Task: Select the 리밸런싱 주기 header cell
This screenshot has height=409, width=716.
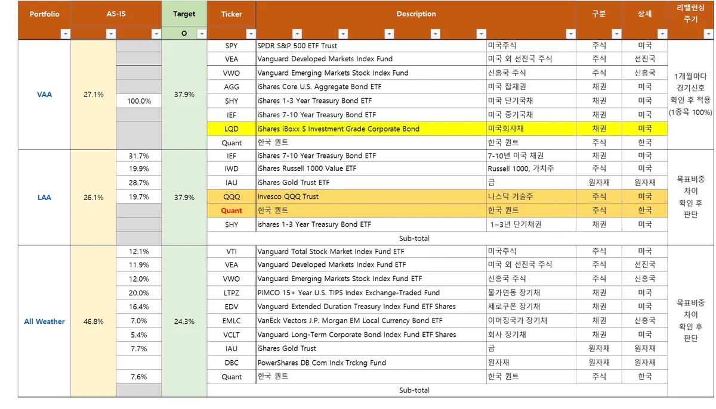Action: pyautogui.click(x=690, y=14)
